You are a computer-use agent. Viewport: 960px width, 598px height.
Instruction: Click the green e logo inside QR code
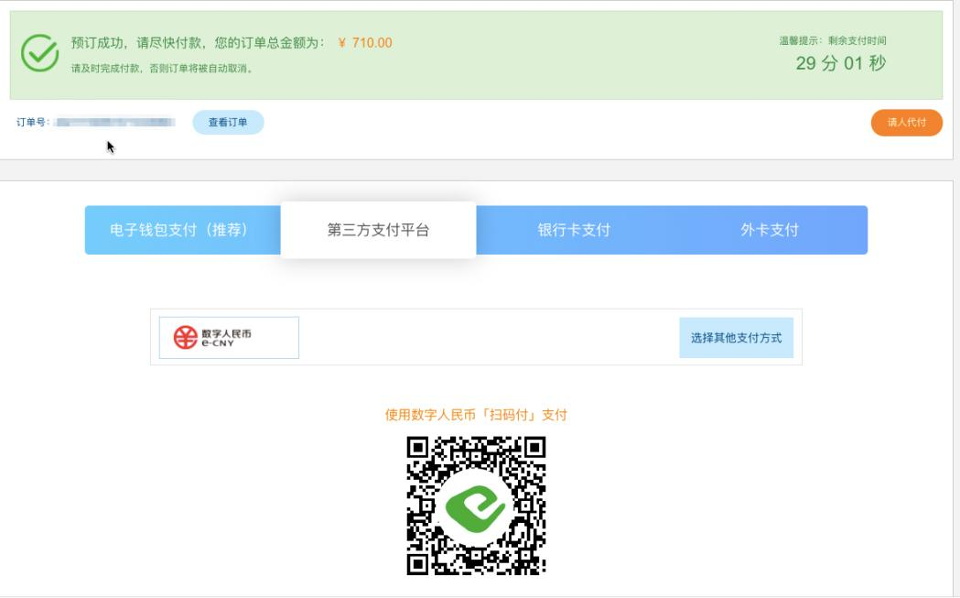(476, 506)
